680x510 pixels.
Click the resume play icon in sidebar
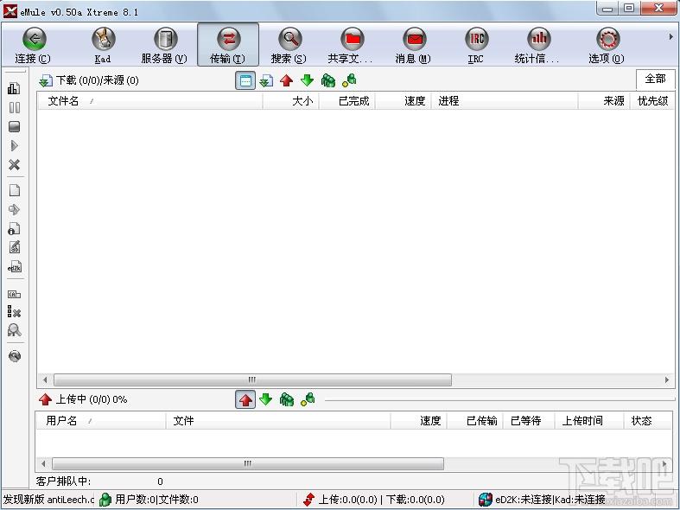point(15,146)
